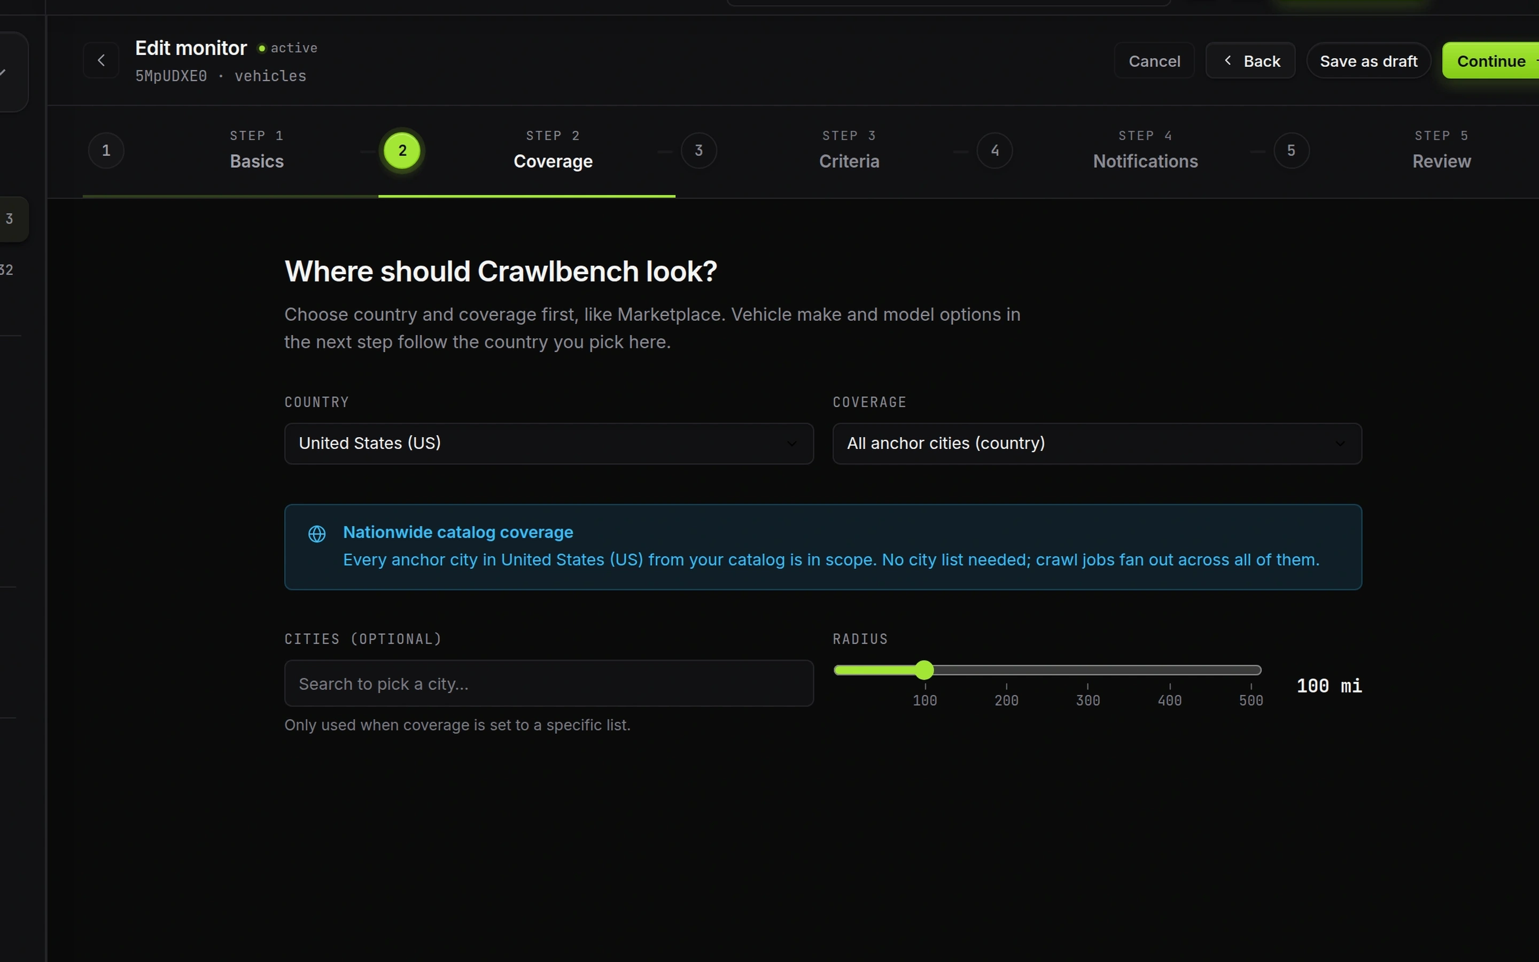Click the active status indicator

coord(287,48)
